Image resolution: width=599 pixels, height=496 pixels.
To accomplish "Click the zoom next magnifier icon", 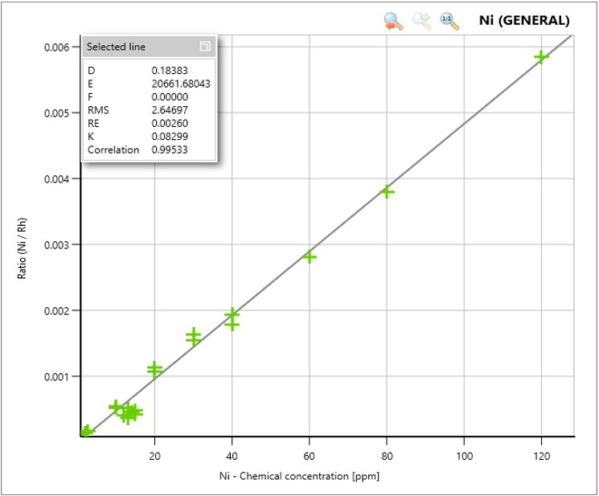I will point(421,22).
